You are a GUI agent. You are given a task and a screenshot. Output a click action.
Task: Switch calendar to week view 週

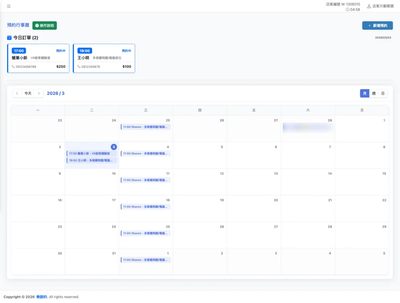click(374, 94)
